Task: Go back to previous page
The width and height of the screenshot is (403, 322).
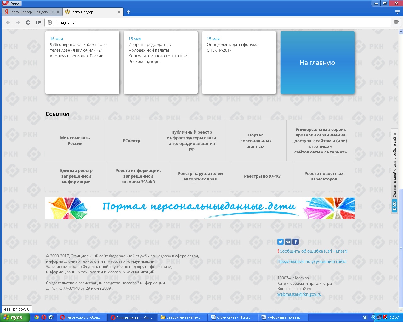Action: (9, 22)
